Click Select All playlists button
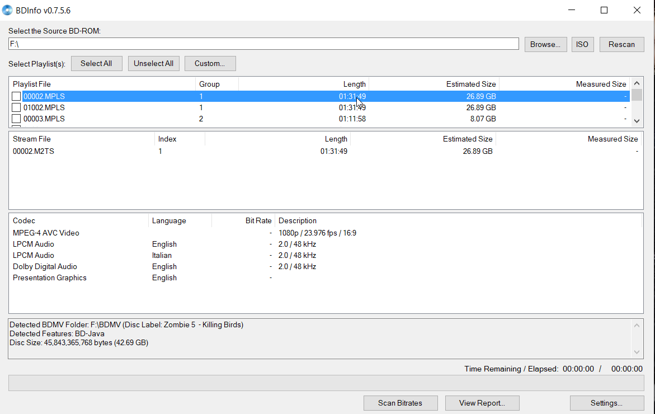Viewport: 655px width, 414px height. click(x=97, y=64)
